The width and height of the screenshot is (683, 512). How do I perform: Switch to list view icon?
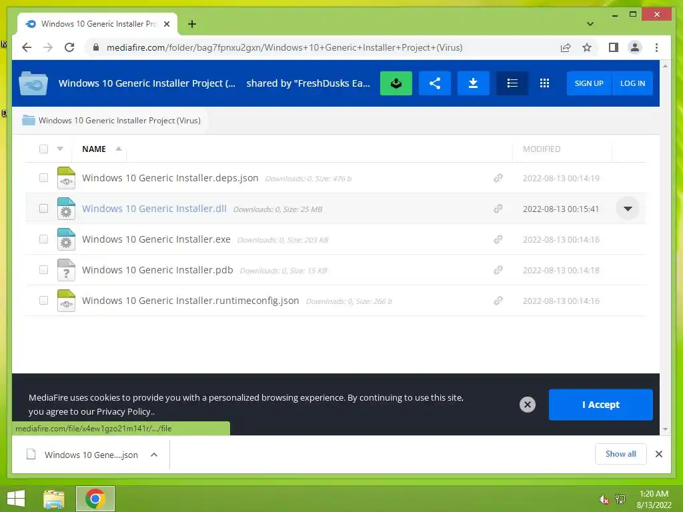(512, 83)
